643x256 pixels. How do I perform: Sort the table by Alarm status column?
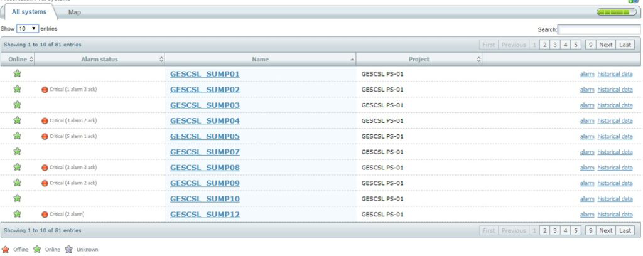tap(99, 60)
